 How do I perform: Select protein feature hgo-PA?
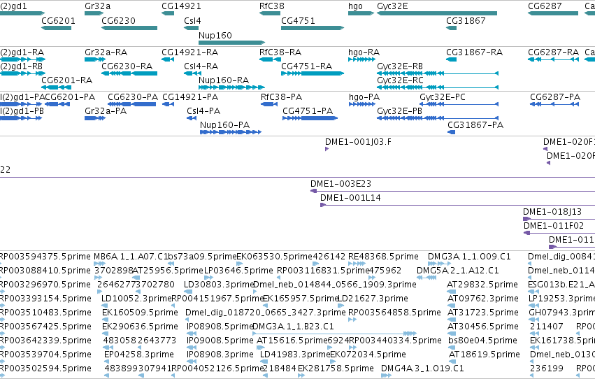coord(362,104)
